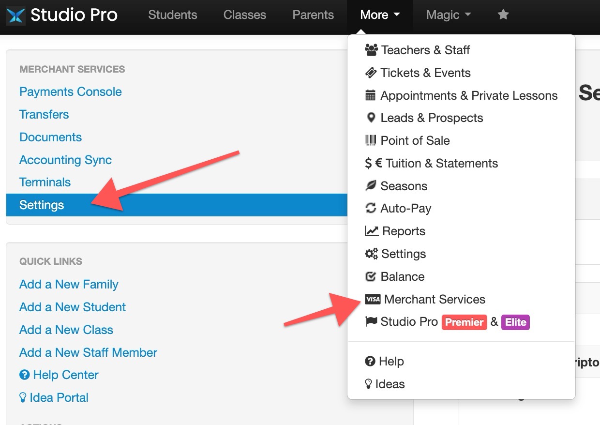600x425 pixels.
Task: Open Teachers & Staff via its people icon
Action: 371,50
